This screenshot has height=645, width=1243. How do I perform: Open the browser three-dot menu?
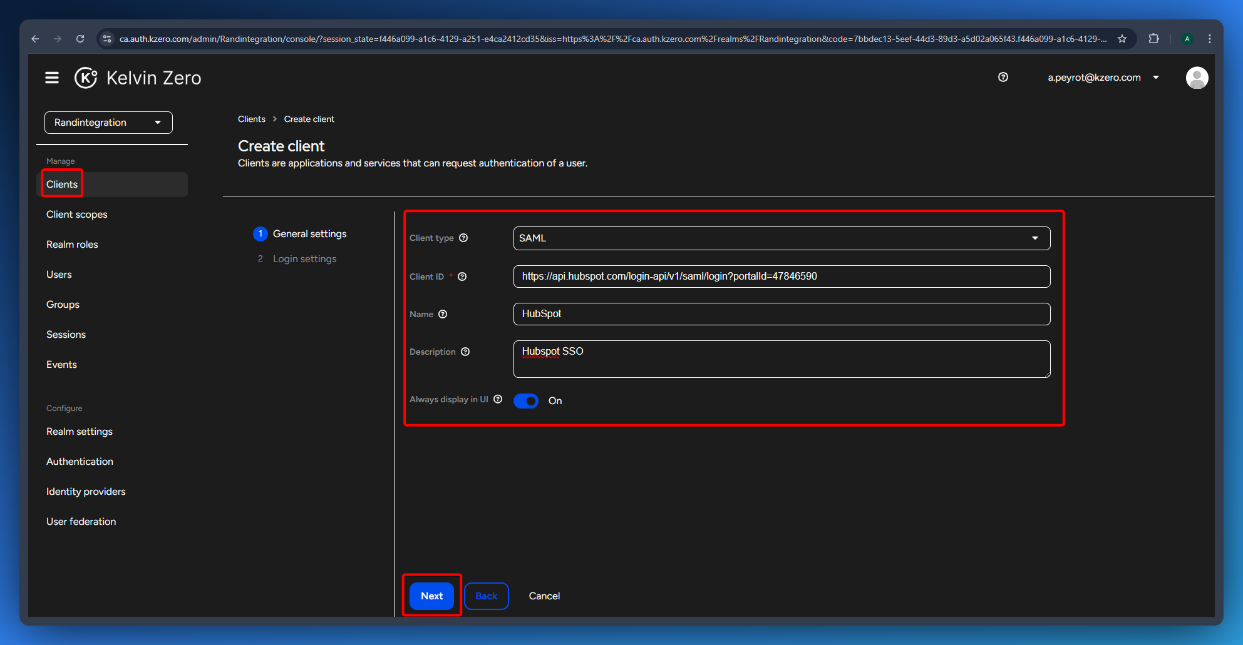(1210, 39)
